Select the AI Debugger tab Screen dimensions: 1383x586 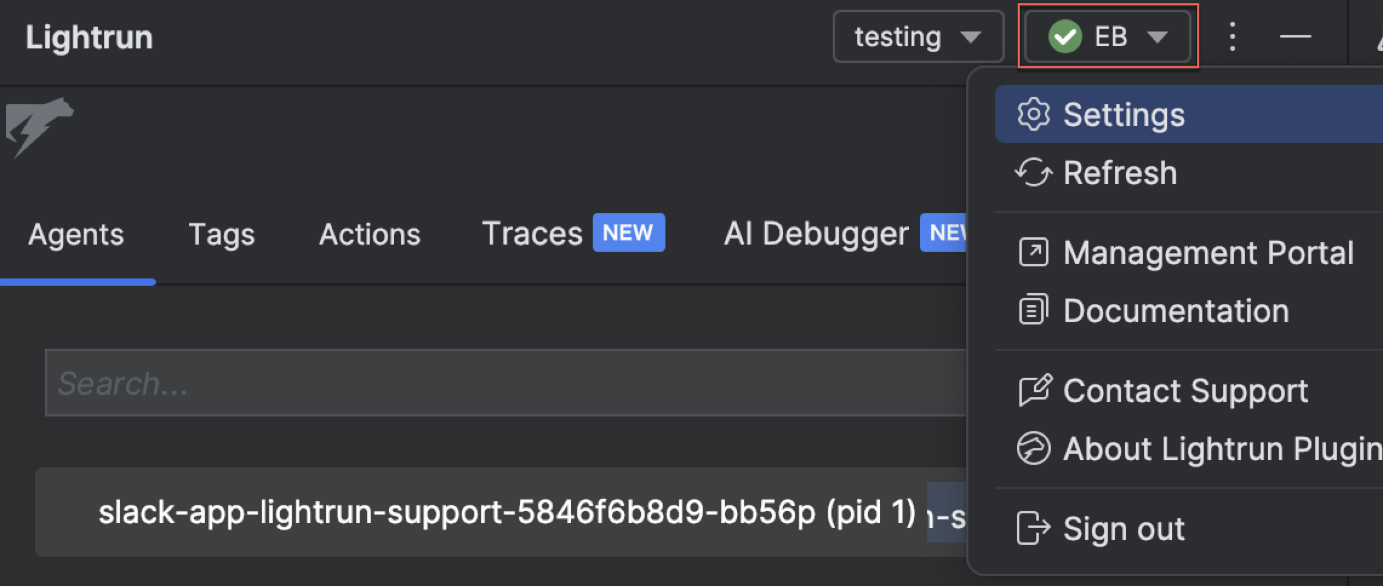[x=816, y=234]
